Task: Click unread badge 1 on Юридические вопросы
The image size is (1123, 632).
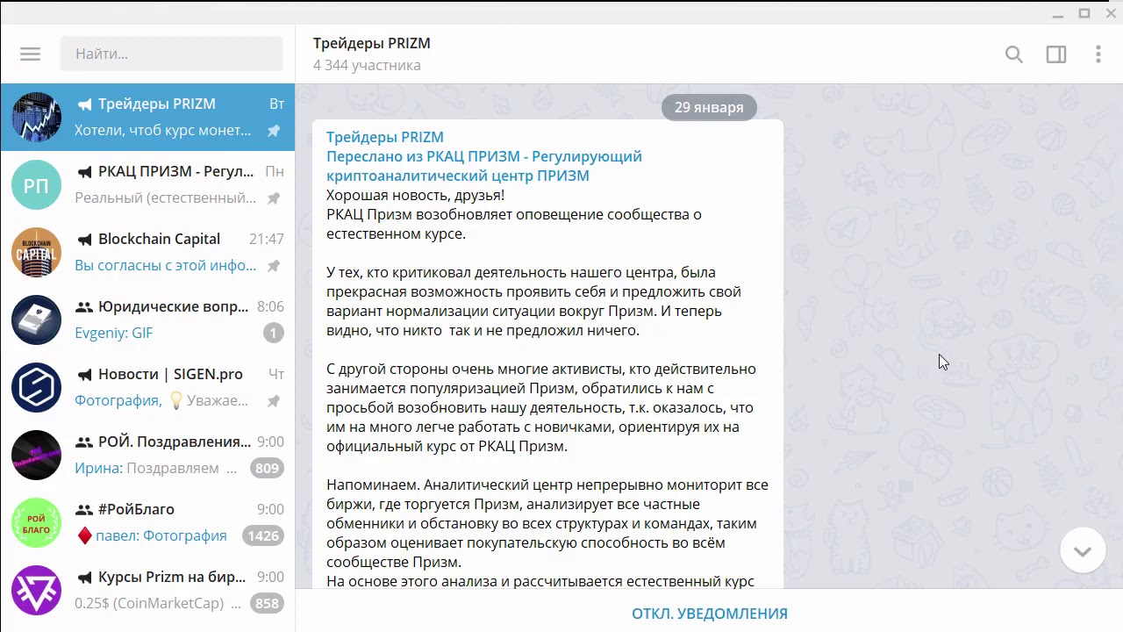Action: pyautogui.click(x=274, y=333)
